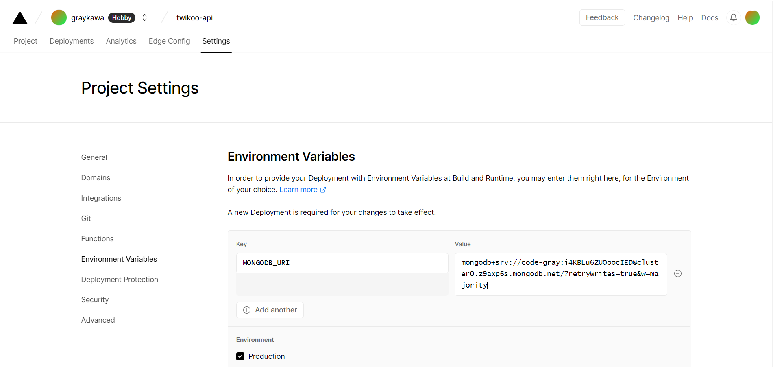Open the Changelog link
The image size is (773, 367).
coord(651,18)
